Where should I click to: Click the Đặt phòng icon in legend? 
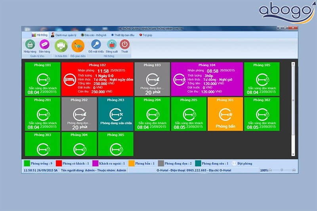point(234,163)
